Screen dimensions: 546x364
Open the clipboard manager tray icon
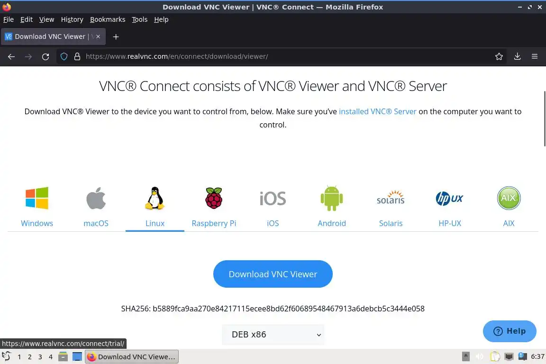(x=495, y=356)
